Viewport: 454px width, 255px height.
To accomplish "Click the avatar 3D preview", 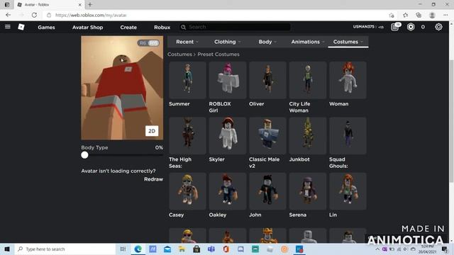I will (x=122, y=88).
